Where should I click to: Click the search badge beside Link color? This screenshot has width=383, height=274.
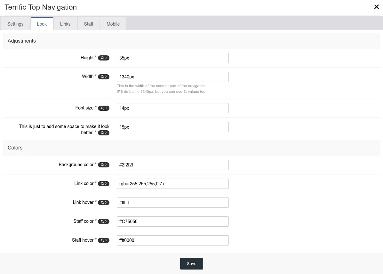[103, 184]
